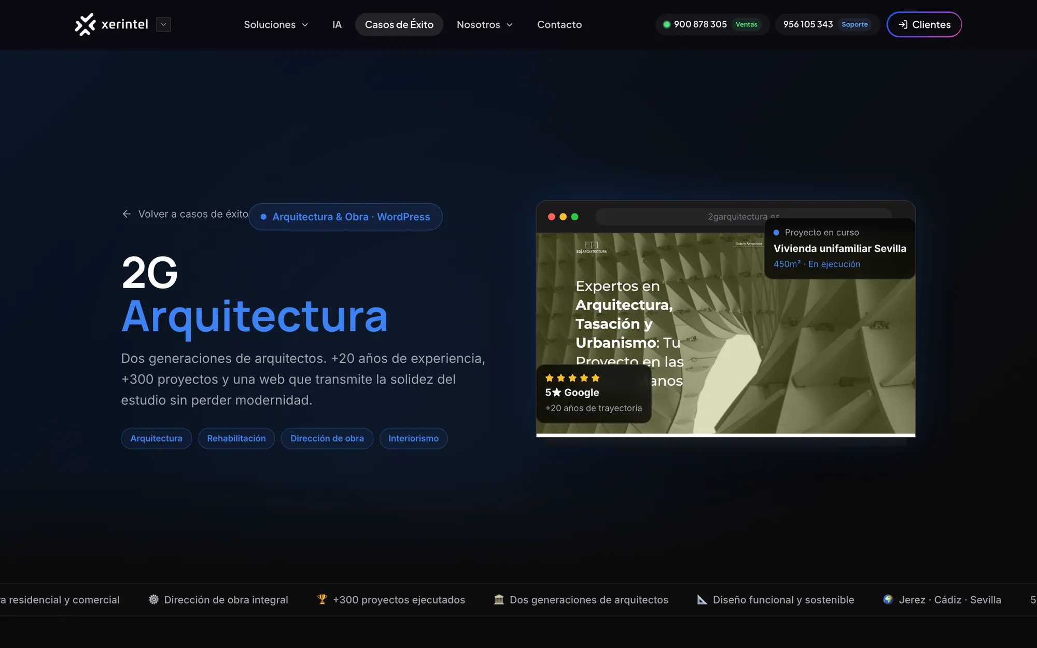
Task: Click the xerintel logo icon
Action: (85, 24)
